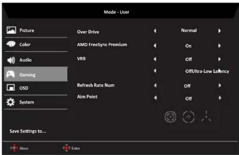Click the Color palette icon
239x155 pixels.
pos(11,44)
